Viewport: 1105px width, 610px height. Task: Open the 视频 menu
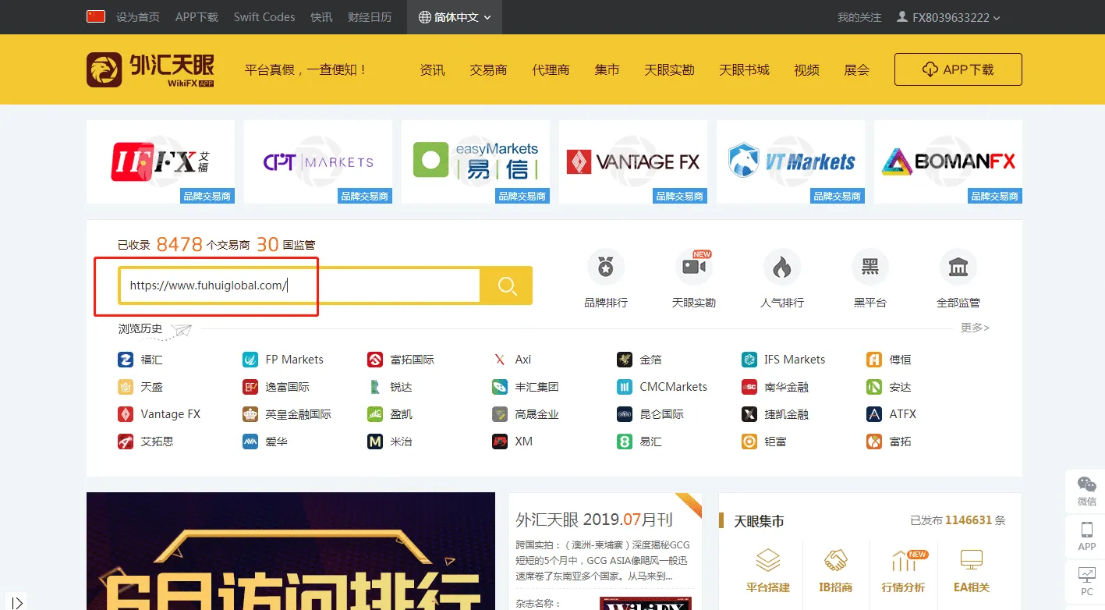click(x=806, y=70)
